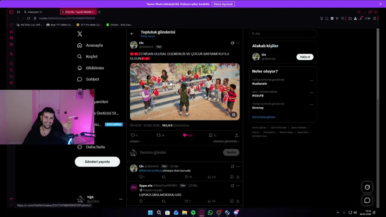
Task: Click the Gönderi yayınla button
Action: click(x=97, y=162)
